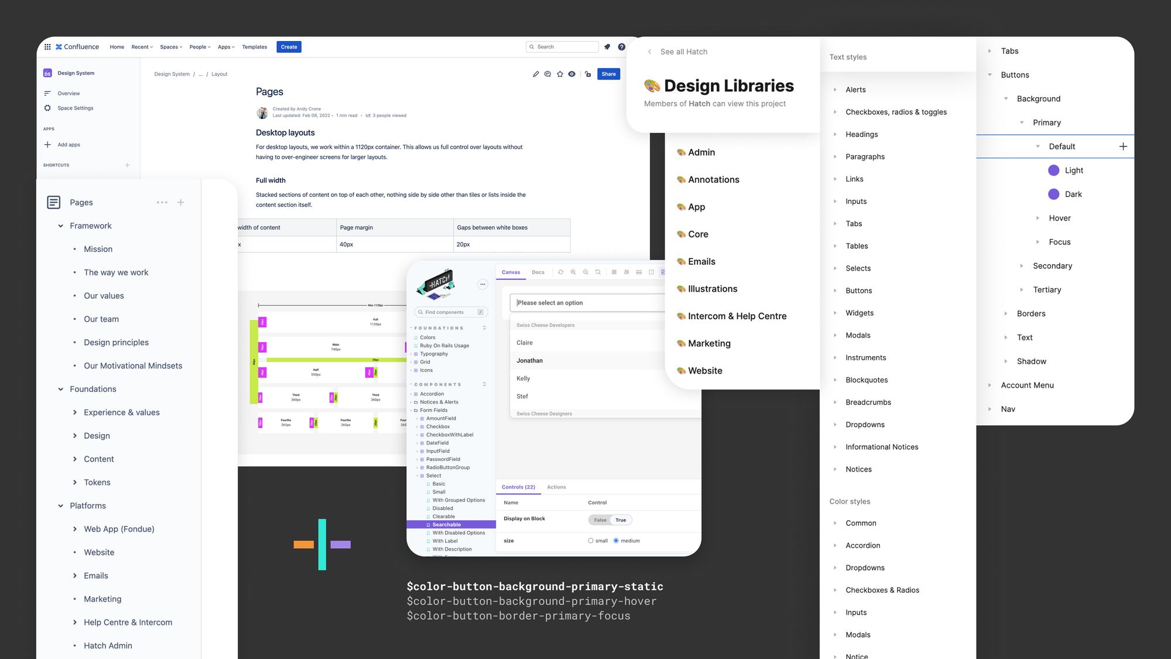Click the edit pencil icon on the Pages document
The image size is (1171, 659).
(x=536, y=74)
